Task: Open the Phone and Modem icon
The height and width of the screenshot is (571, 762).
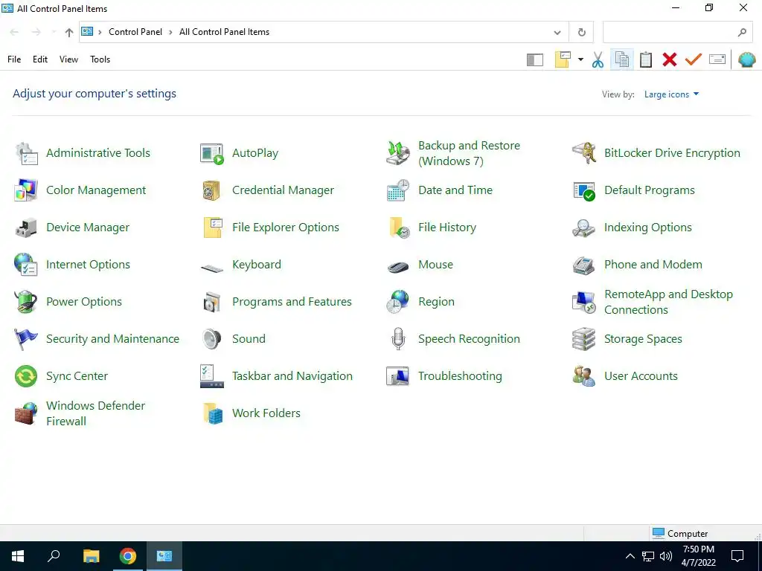Action: pyautogui.click(x=583, y=265)
